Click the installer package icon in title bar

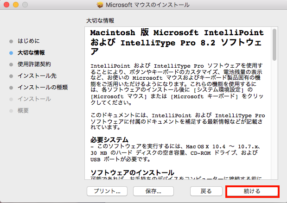click(x=100, y=5)
